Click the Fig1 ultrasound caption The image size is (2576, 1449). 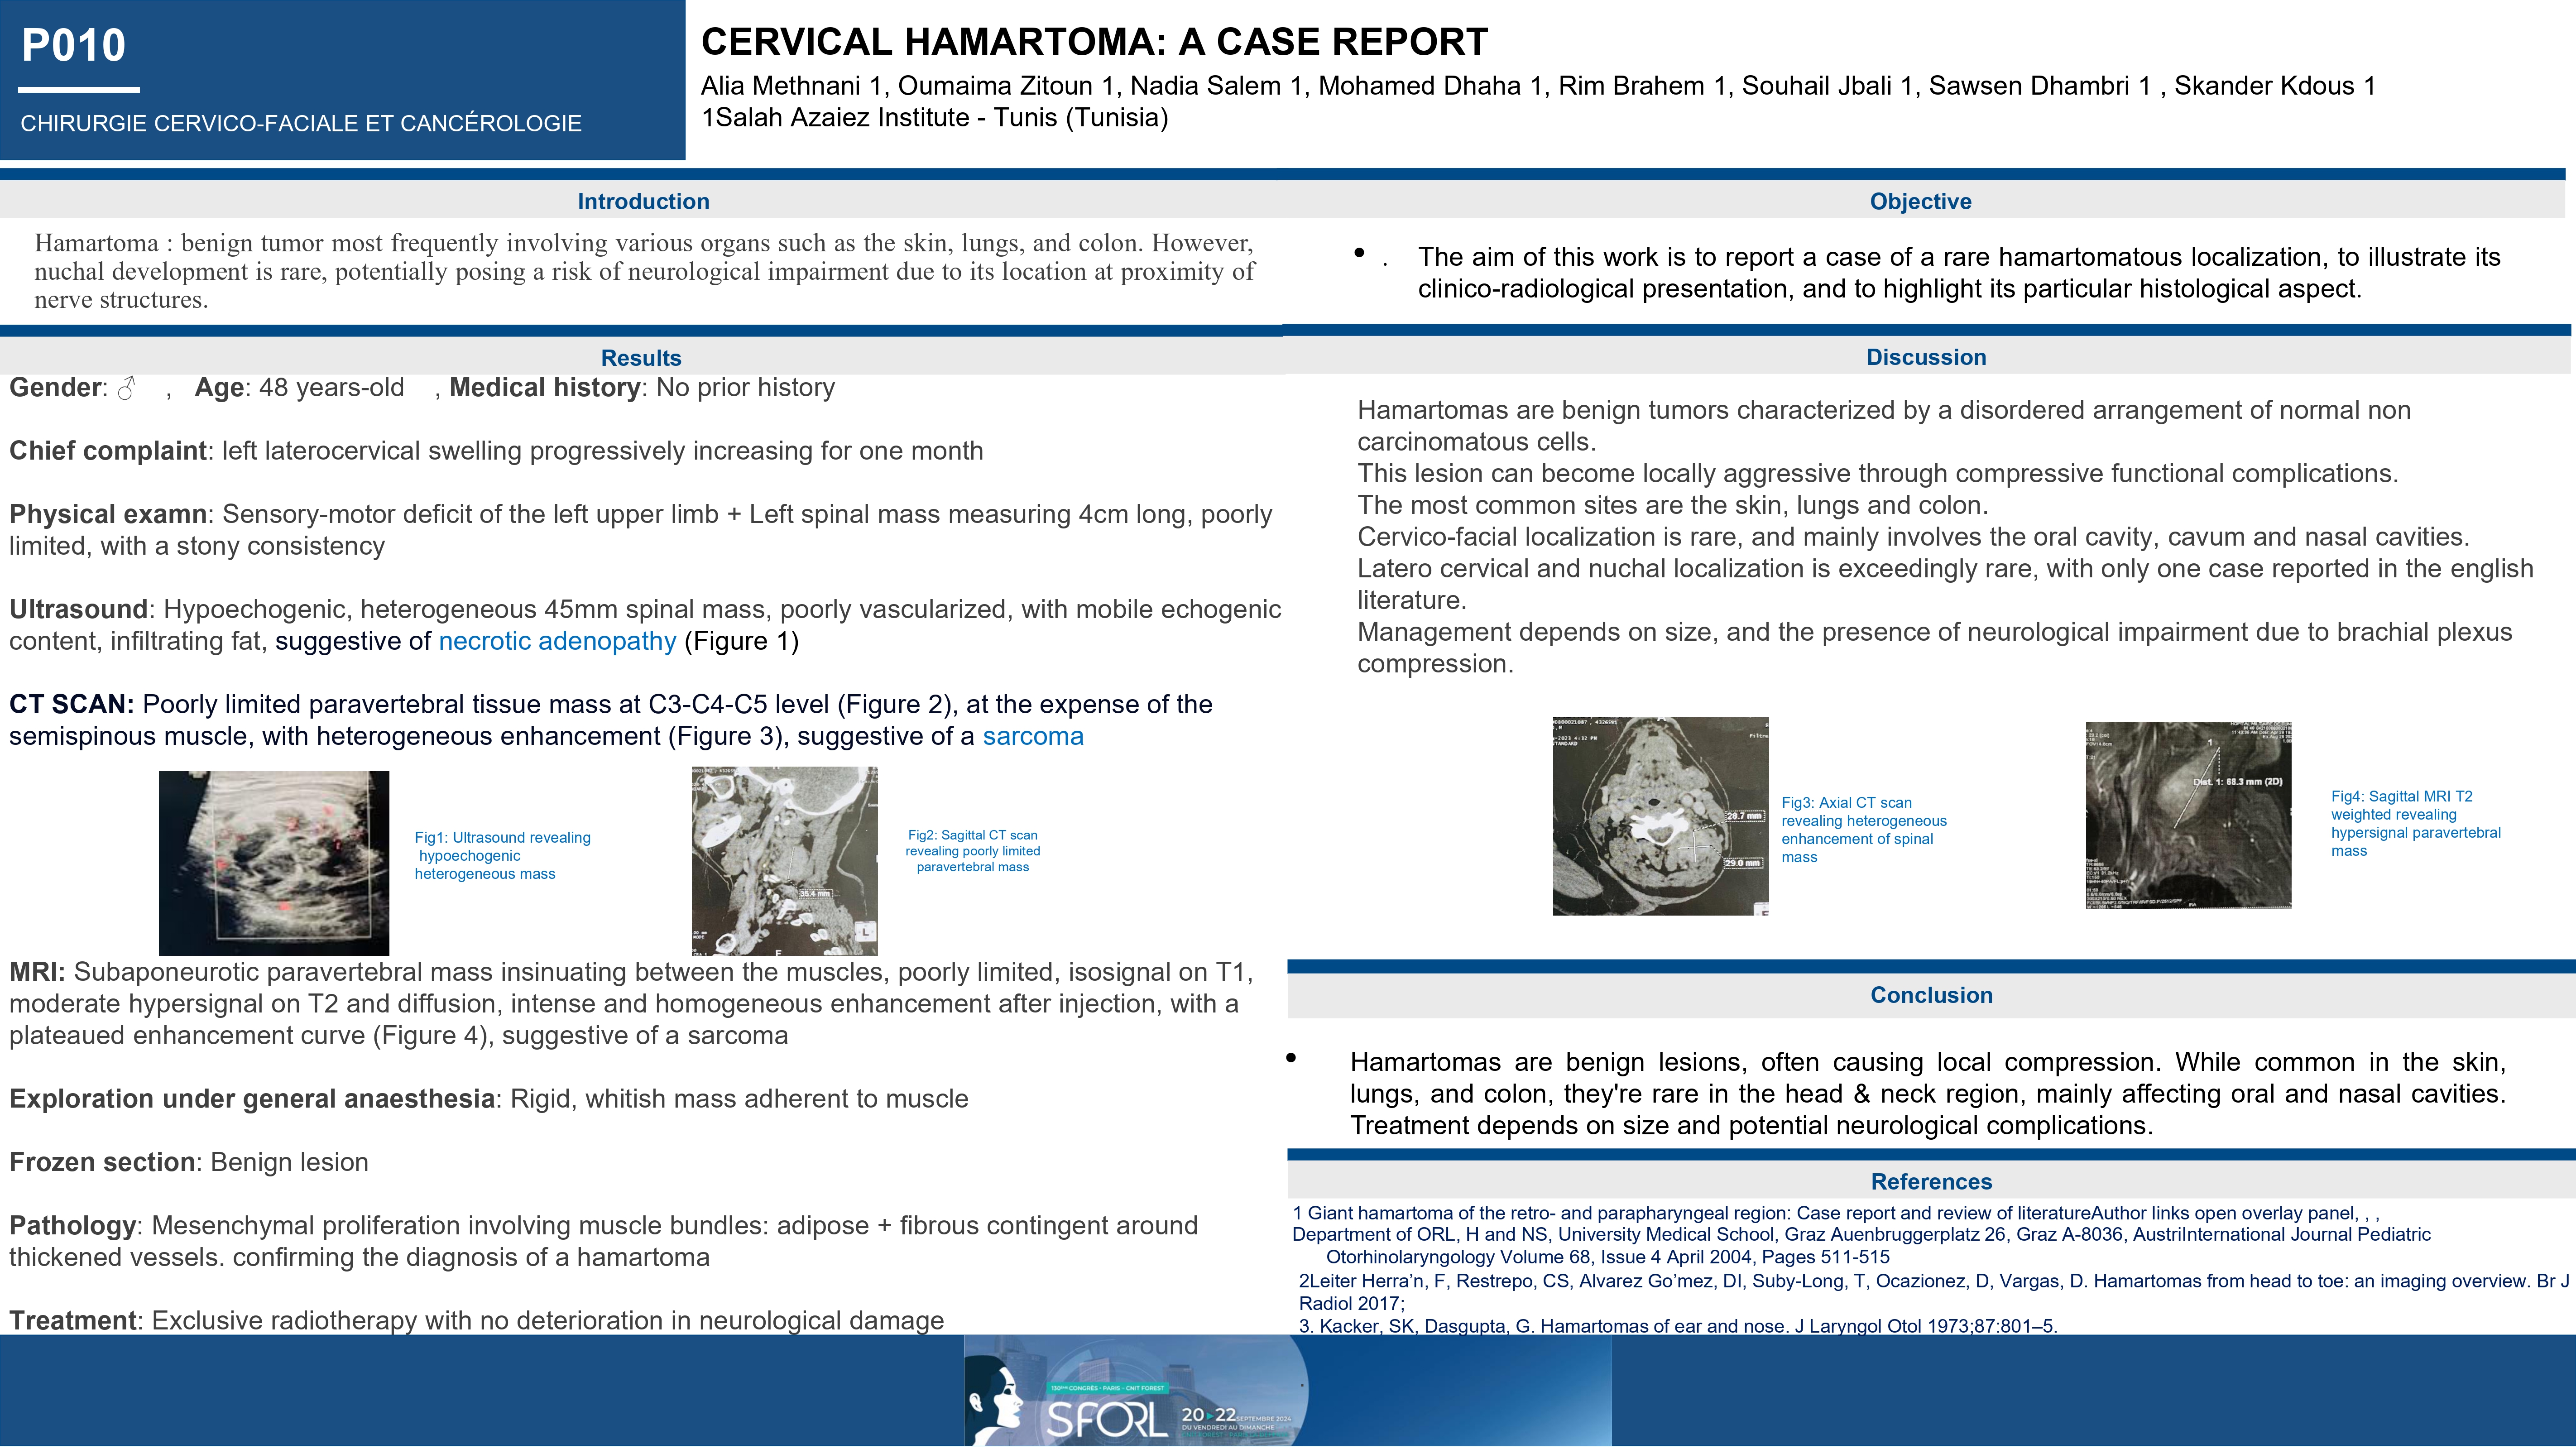(502, 855)
